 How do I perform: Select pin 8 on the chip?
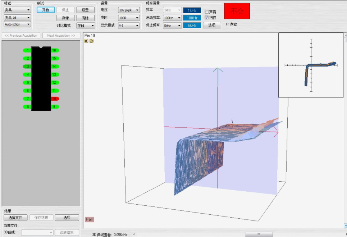pyautogui.click(x=27, y=107)
